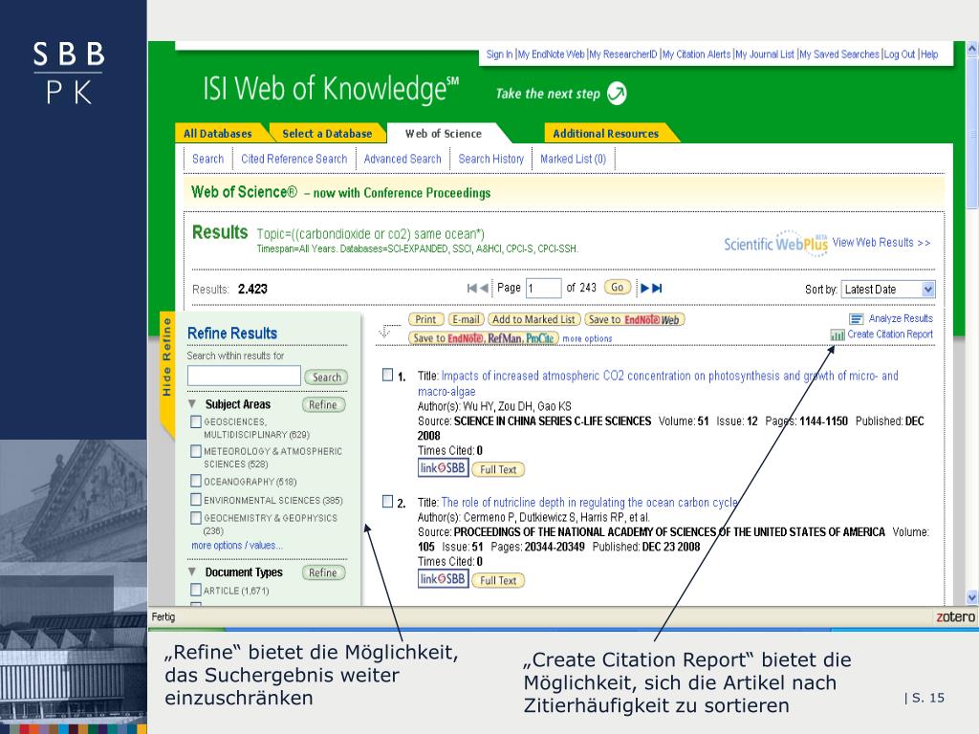The width and height of the screenshot is (979, 734).
Task: Go to next results page arrow
Action: (x=645, y=288)
